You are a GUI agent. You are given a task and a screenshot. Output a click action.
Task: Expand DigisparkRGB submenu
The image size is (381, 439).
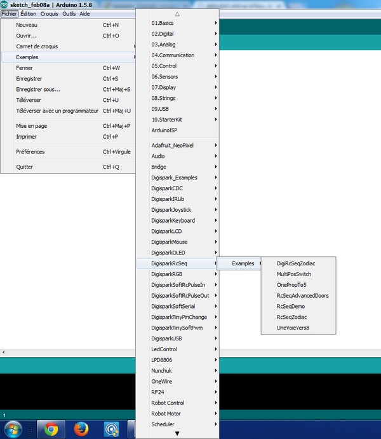[x=178, y=274]
